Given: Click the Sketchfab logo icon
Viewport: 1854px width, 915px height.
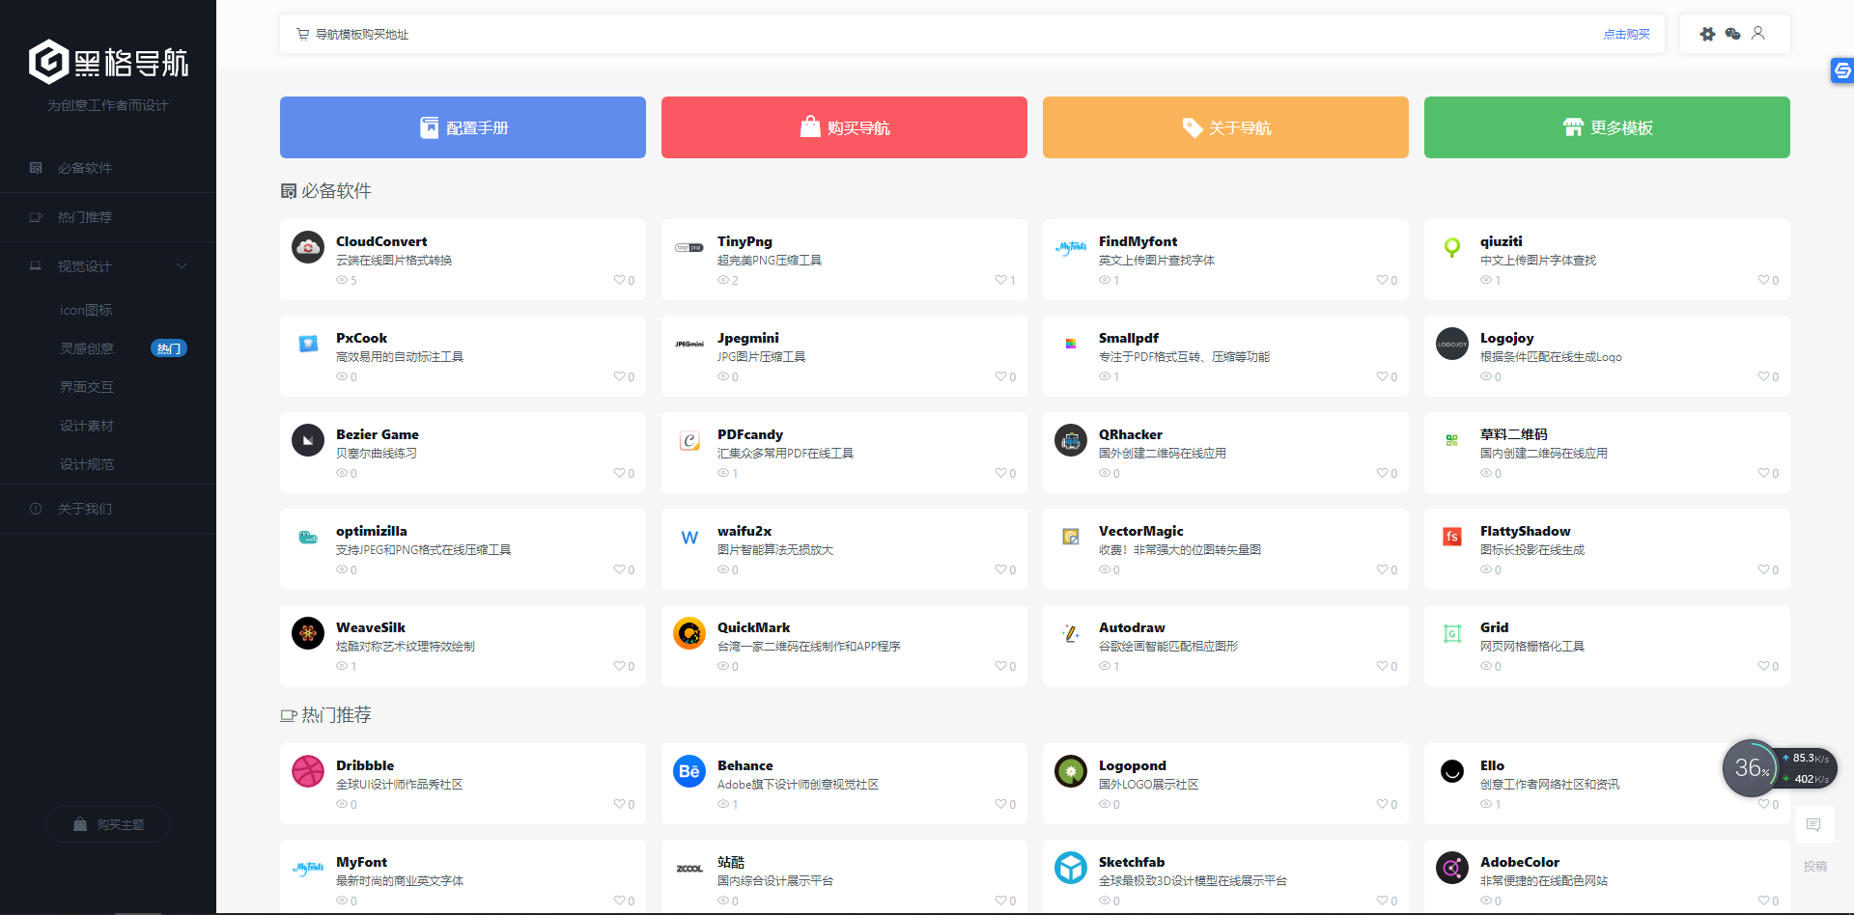Looking at the screenshot, I should pyautogui.click(x=1070, y=868).
